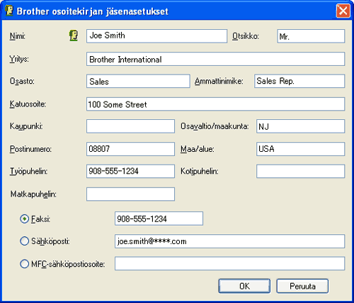Click the Ammattinimike: label
The width and height of the screenshot is (354, 303).
click(219, 81)
